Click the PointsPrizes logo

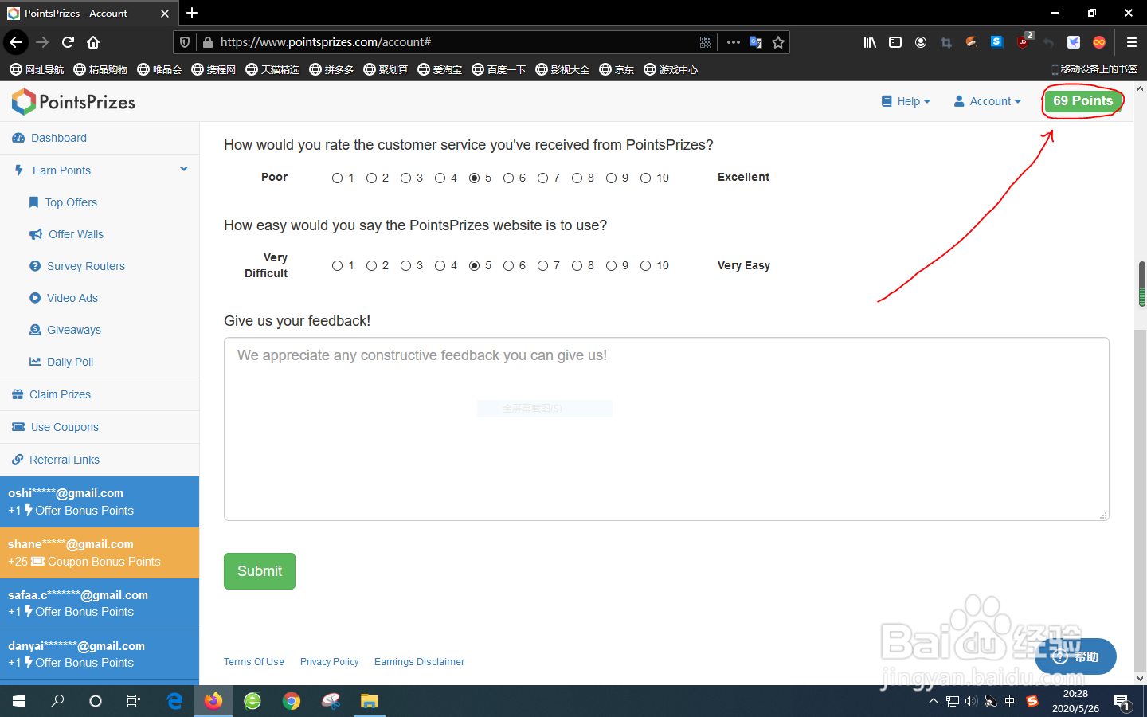click(x=73, y=102)
